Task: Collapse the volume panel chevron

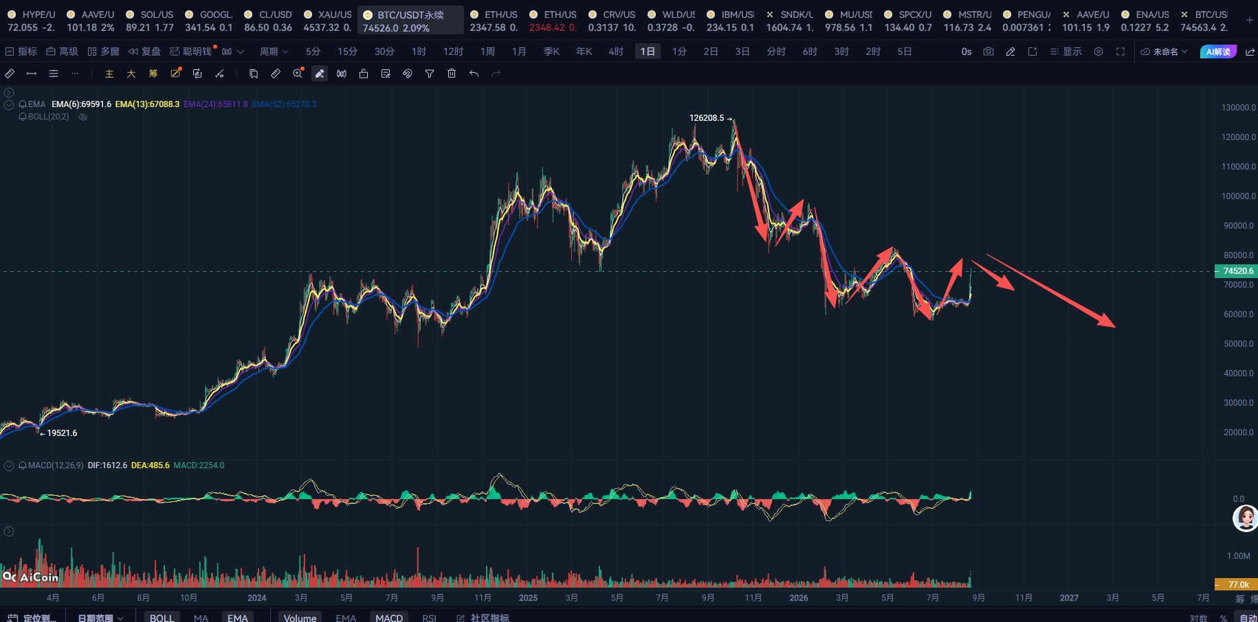Action: point(9,531)
